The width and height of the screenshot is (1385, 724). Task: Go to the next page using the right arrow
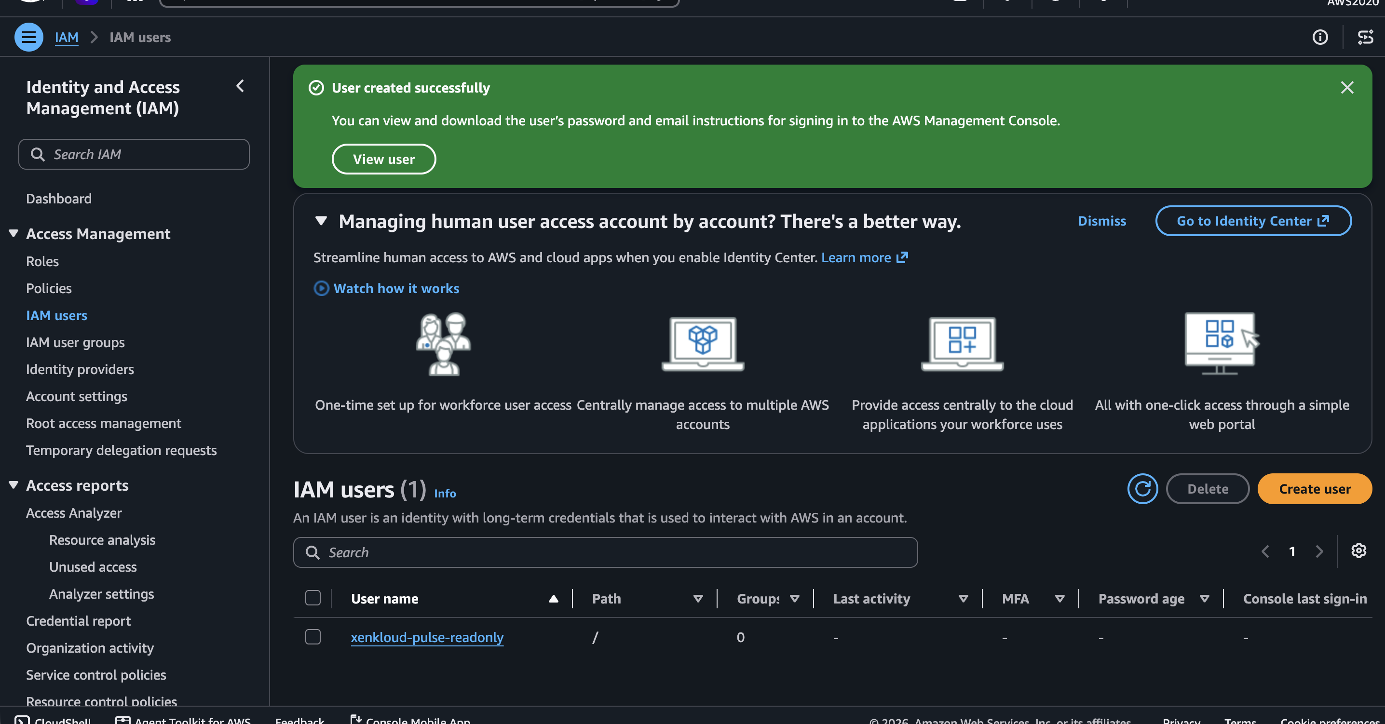click(x=1319, y=551)
